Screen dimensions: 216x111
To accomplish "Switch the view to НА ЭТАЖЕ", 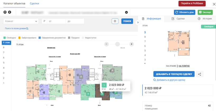I will (x=171, y=66).
